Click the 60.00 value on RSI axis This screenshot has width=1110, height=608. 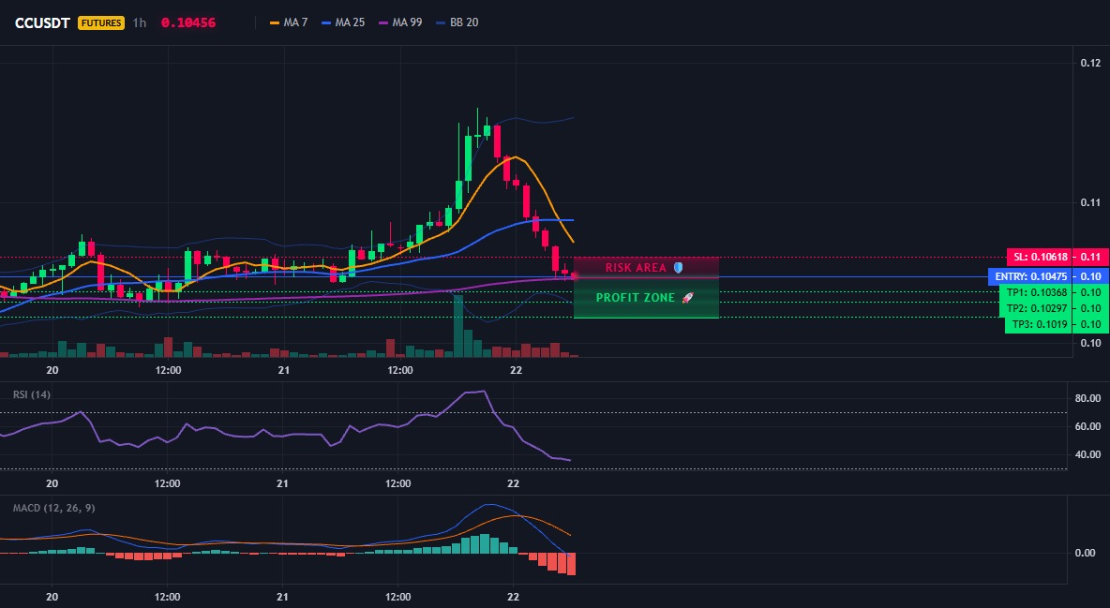(1088, 426)
